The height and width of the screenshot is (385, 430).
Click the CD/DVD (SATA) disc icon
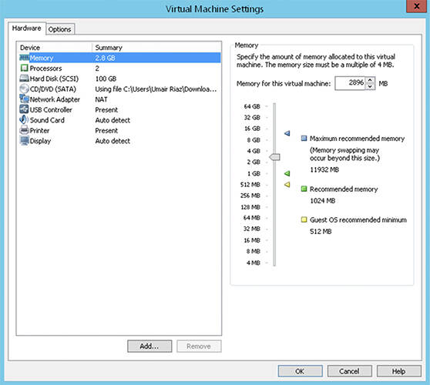(24, 89)
